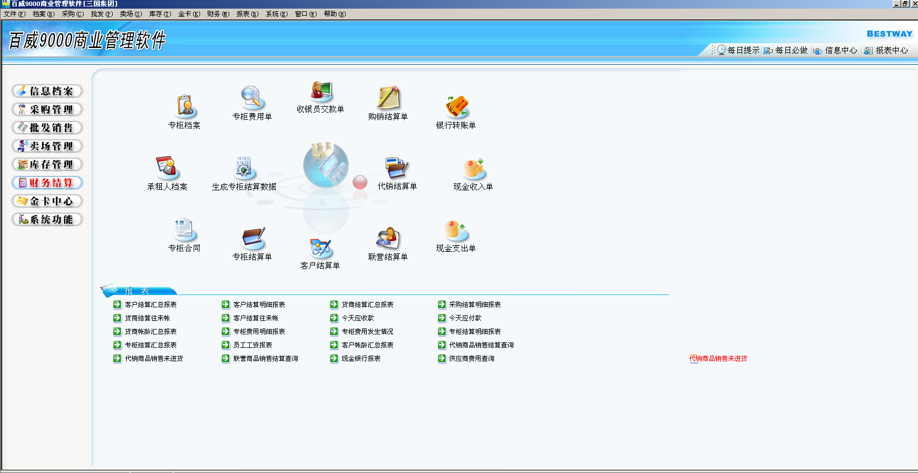The width and height of the screenshot is (918, 473).
Task: Open 客户结算往来帐 report link
Action: [x=256, y=318]
